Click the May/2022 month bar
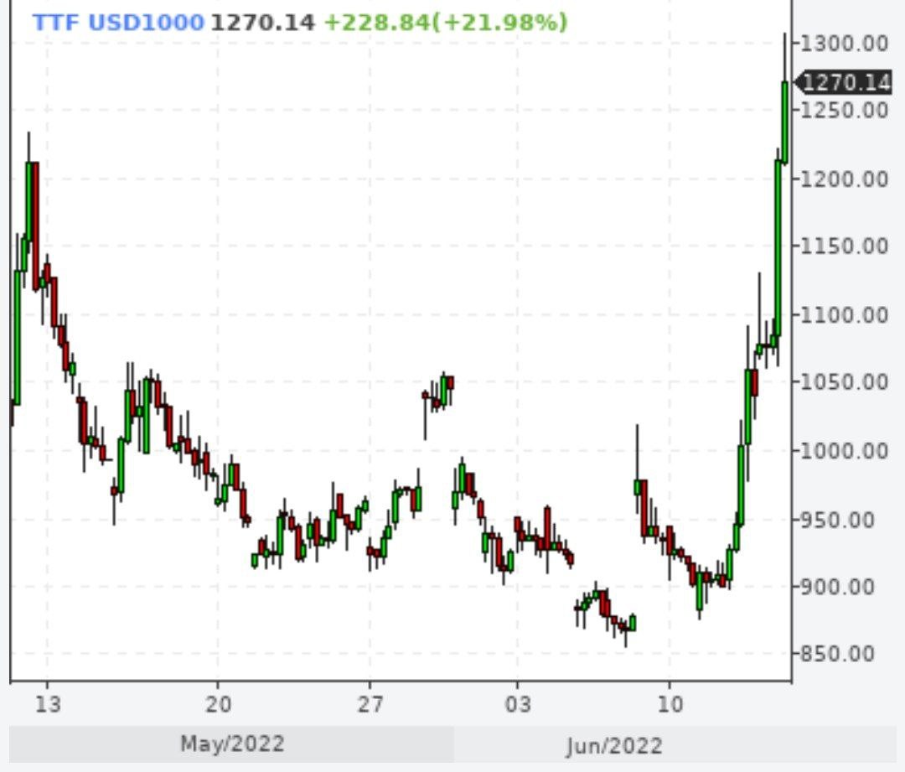905x772 pixels. [232, 744]
